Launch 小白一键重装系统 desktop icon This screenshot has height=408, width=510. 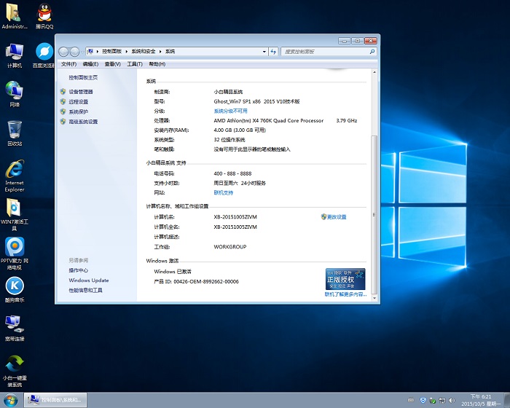click(x=15, y=371)
